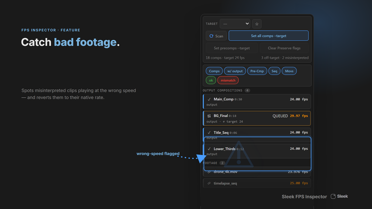The image size is (372, 209).
Task: Click the checkmark icon on Title_Seq
Action: 209,132
